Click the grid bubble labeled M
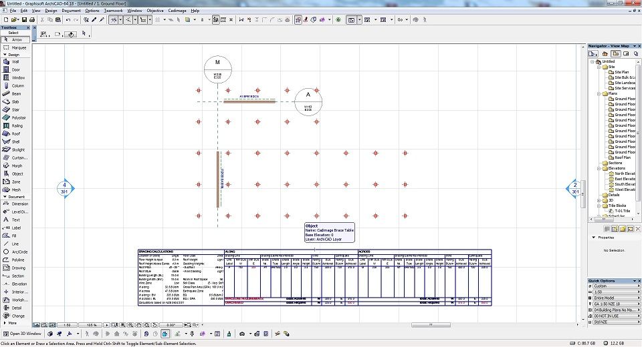The width and height of the screenshot is (642, 347). pos(218,69)
